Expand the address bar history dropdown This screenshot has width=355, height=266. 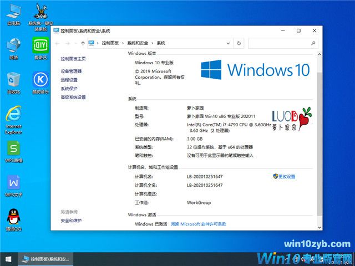(x=228, y=43)
